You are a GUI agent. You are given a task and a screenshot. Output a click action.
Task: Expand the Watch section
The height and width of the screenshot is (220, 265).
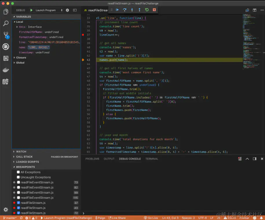tap(21, 152)
